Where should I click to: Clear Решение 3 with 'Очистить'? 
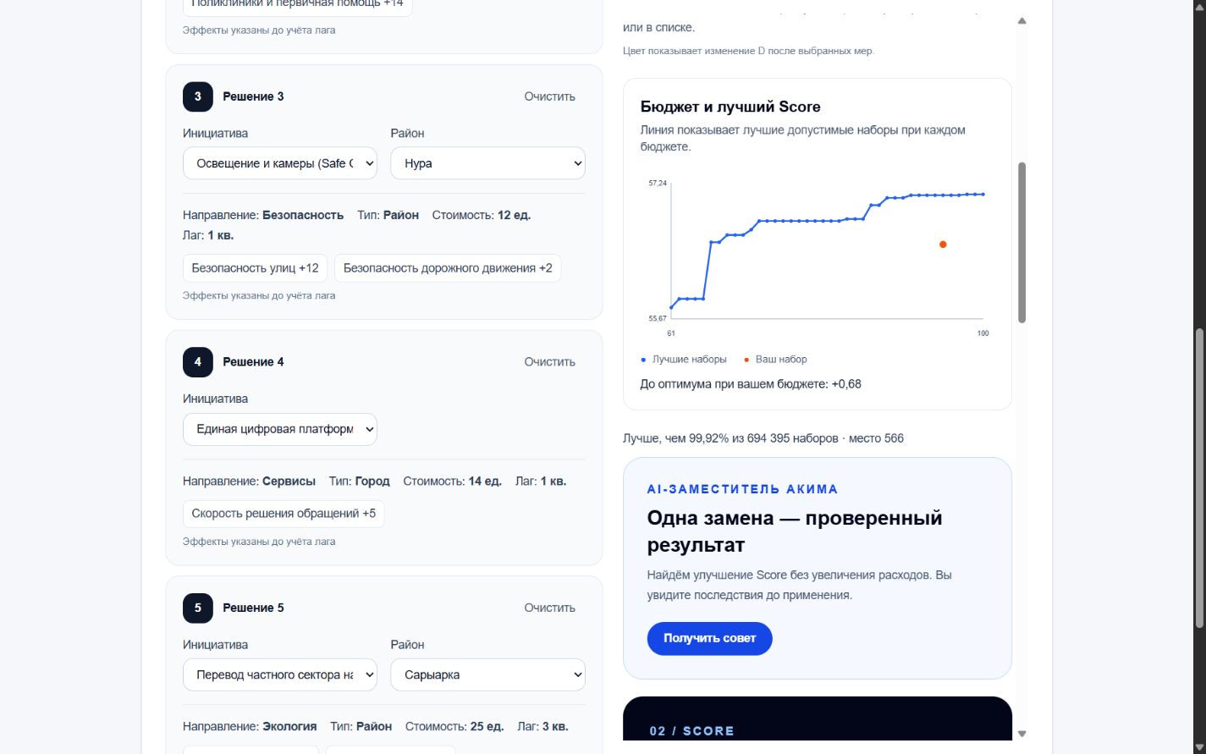tap(549, 96)
